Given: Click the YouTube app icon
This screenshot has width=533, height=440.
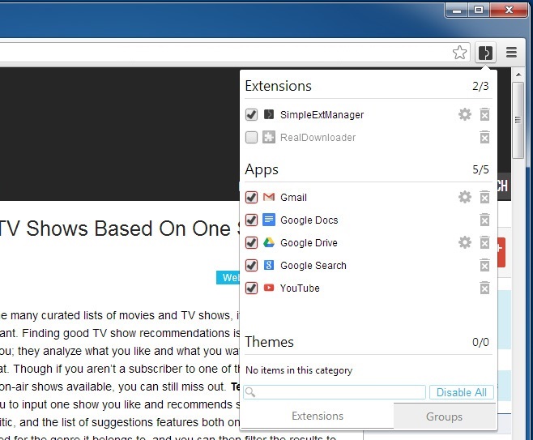Looking at the screenshot, I should click(x=269, y=288).
